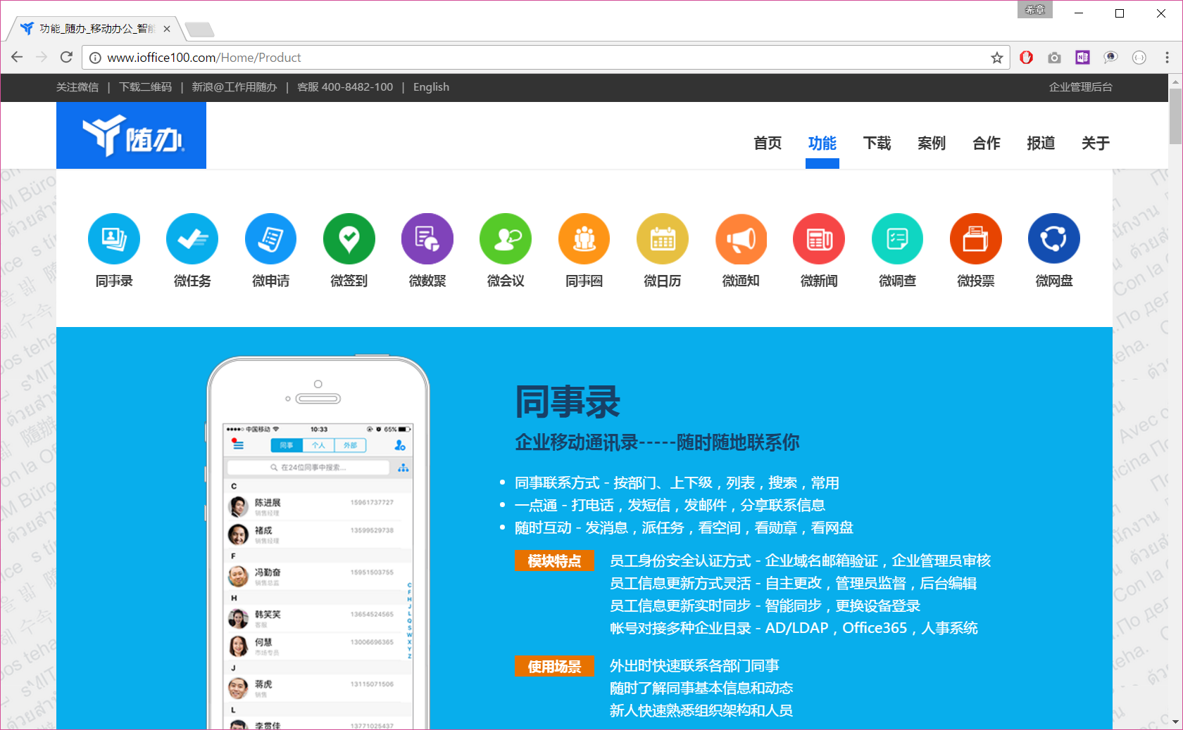Click the English language link
Viewport: 1183px width, 730px height.
click(x=431, y=87)
